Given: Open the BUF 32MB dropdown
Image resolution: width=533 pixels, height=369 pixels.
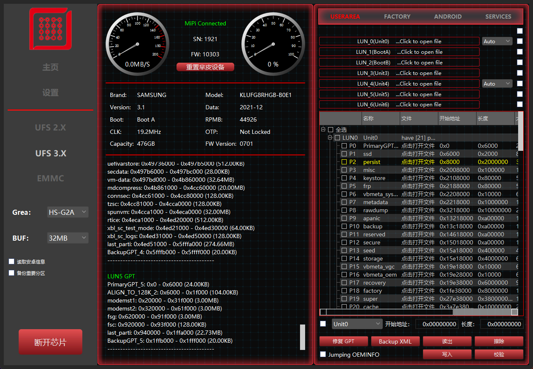Looking at the screenshot, I should [x=67, y=238].
